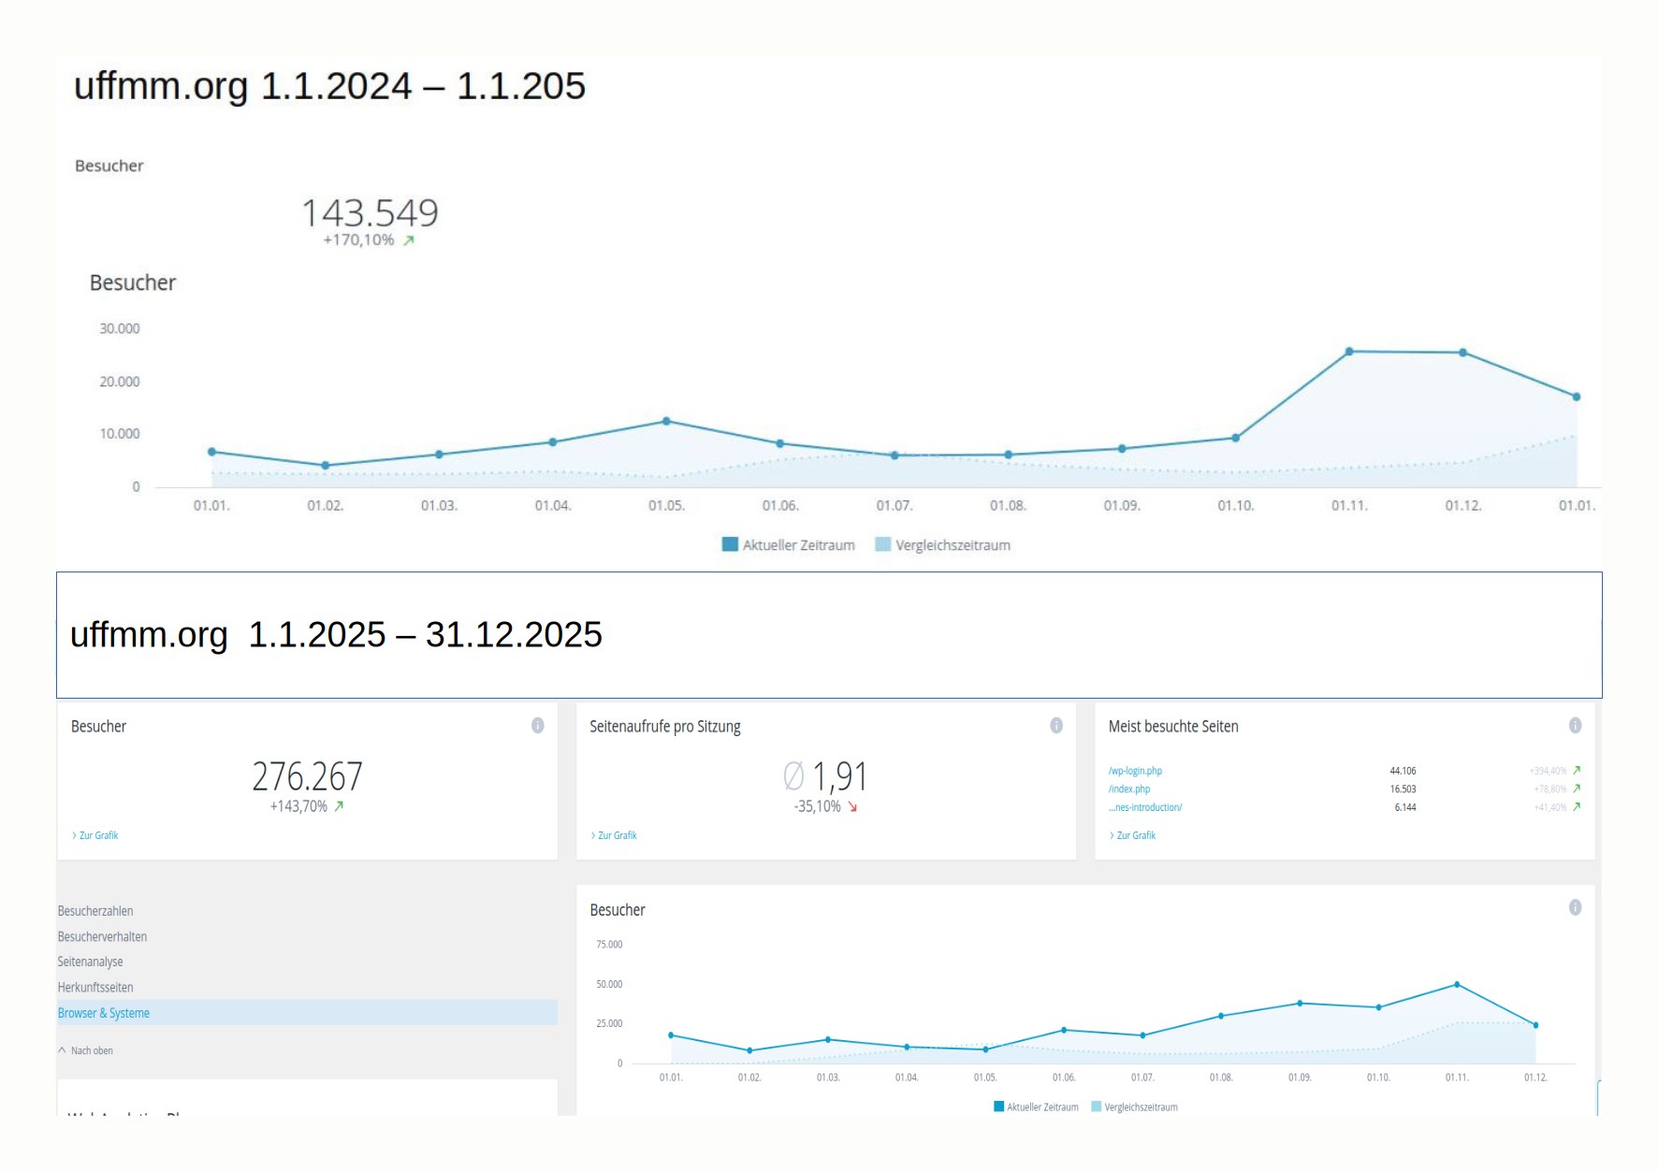1658x1172 pixels.
Task: Click info icon on Meist besuchte Seiten card
Action: pyautogui.click(x=1575, y=725)
